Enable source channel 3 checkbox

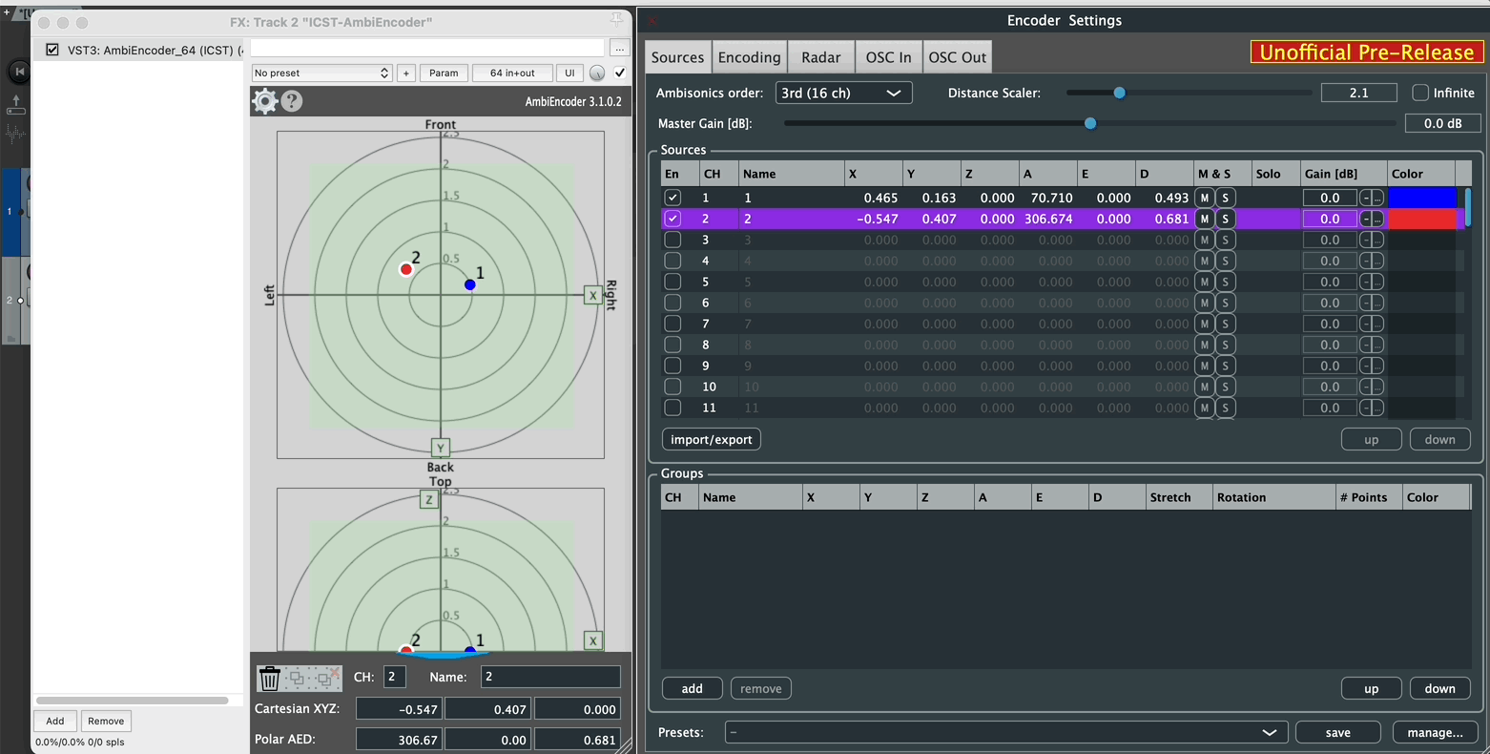click(x=673, y=240)
